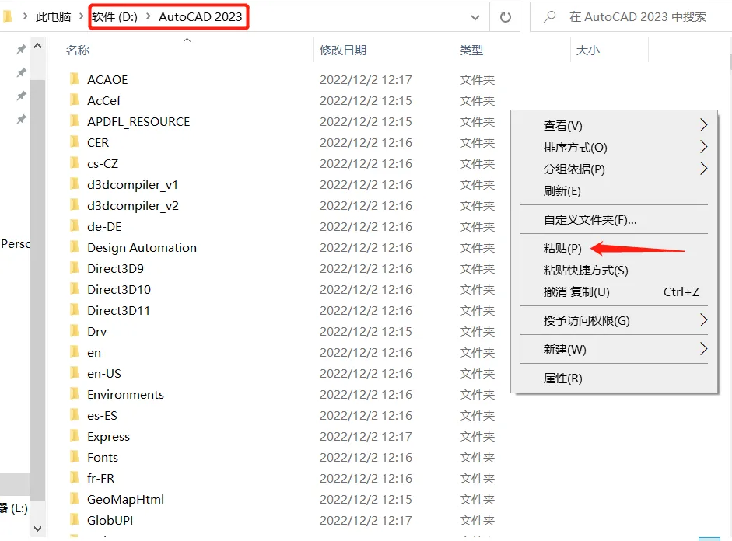Select the CER folder icon

[74, 141]
